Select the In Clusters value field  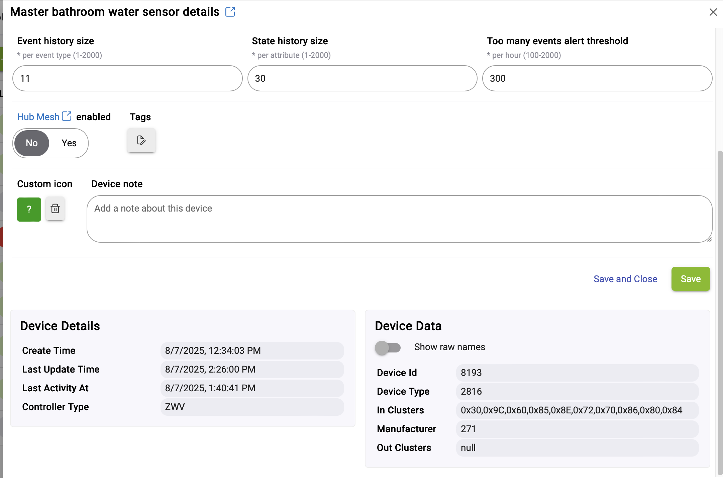pyautogui.click(x=577, y=410)
